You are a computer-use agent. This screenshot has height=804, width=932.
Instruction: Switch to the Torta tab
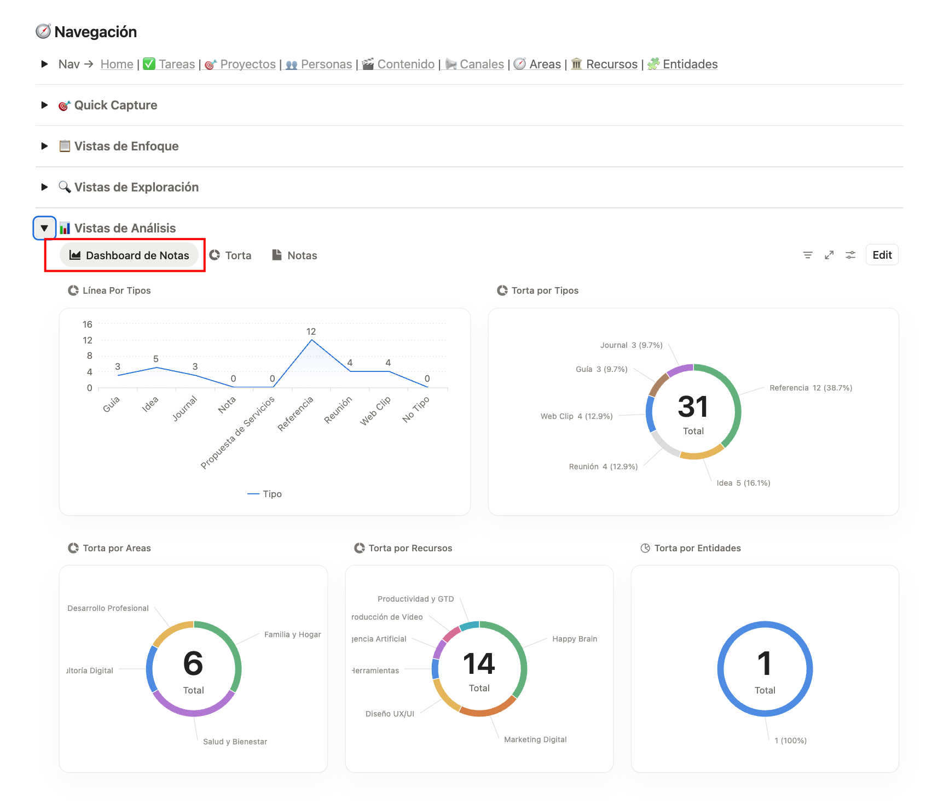(230, 255)
